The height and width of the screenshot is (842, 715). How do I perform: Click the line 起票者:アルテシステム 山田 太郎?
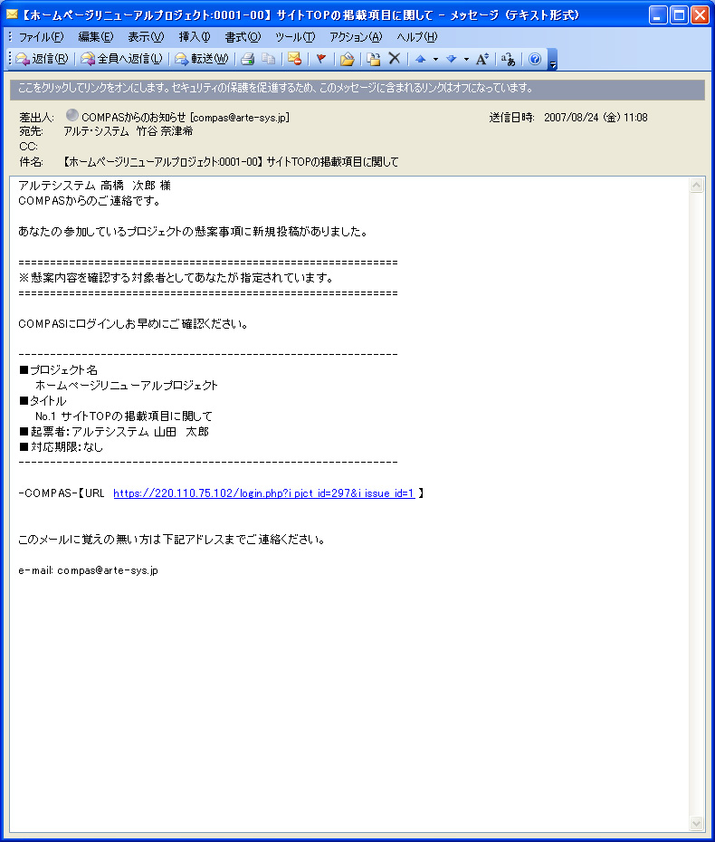pos(114,432)
